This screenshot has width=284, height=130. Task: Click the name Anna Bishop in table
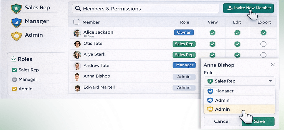click(97, 76)
